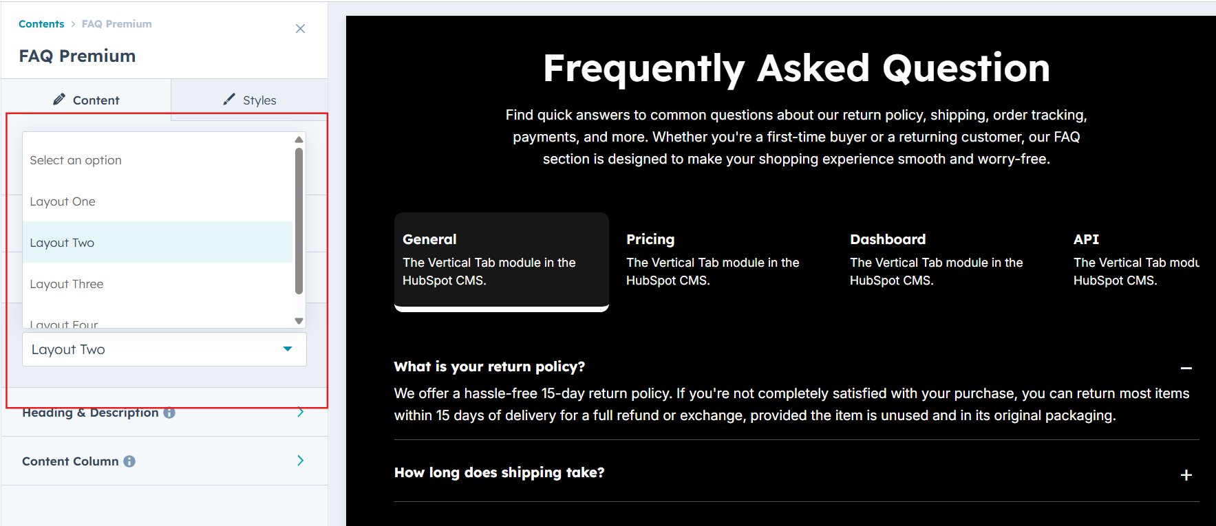Collapse the return policy answer with minus icon
The width and height of the screenshot is (1216, 526).
pyautogui.click(x=1186, y=369)
